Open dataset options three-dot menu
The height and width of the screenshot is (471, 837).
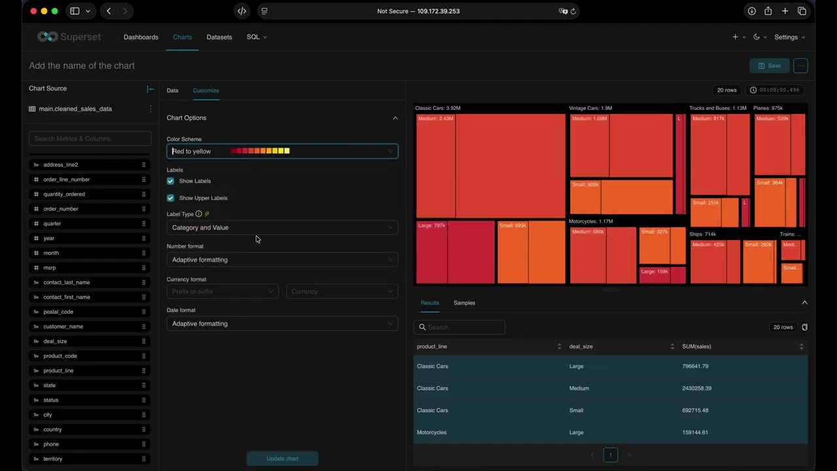click(150, 109)
